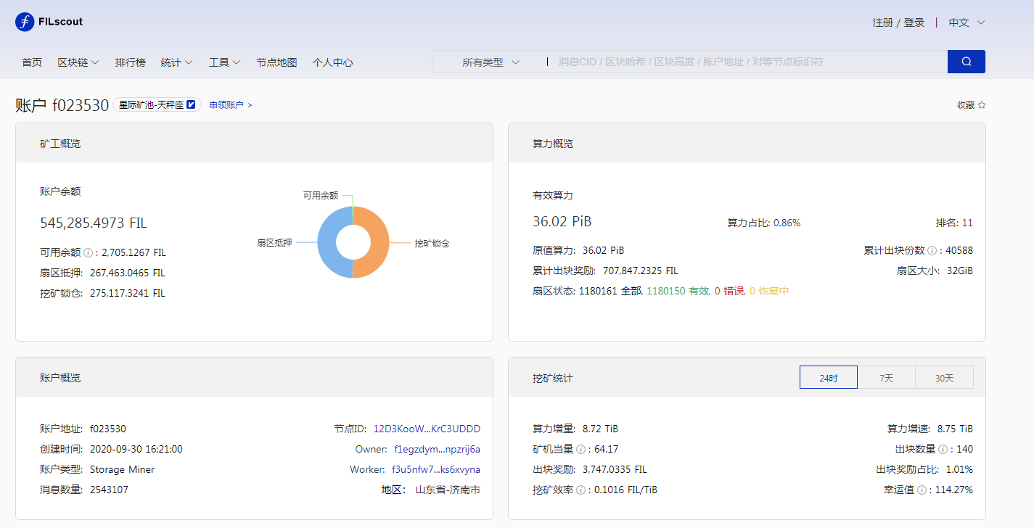Switch mining stats to 7天
1034x528 pixels.
point(887,378)
